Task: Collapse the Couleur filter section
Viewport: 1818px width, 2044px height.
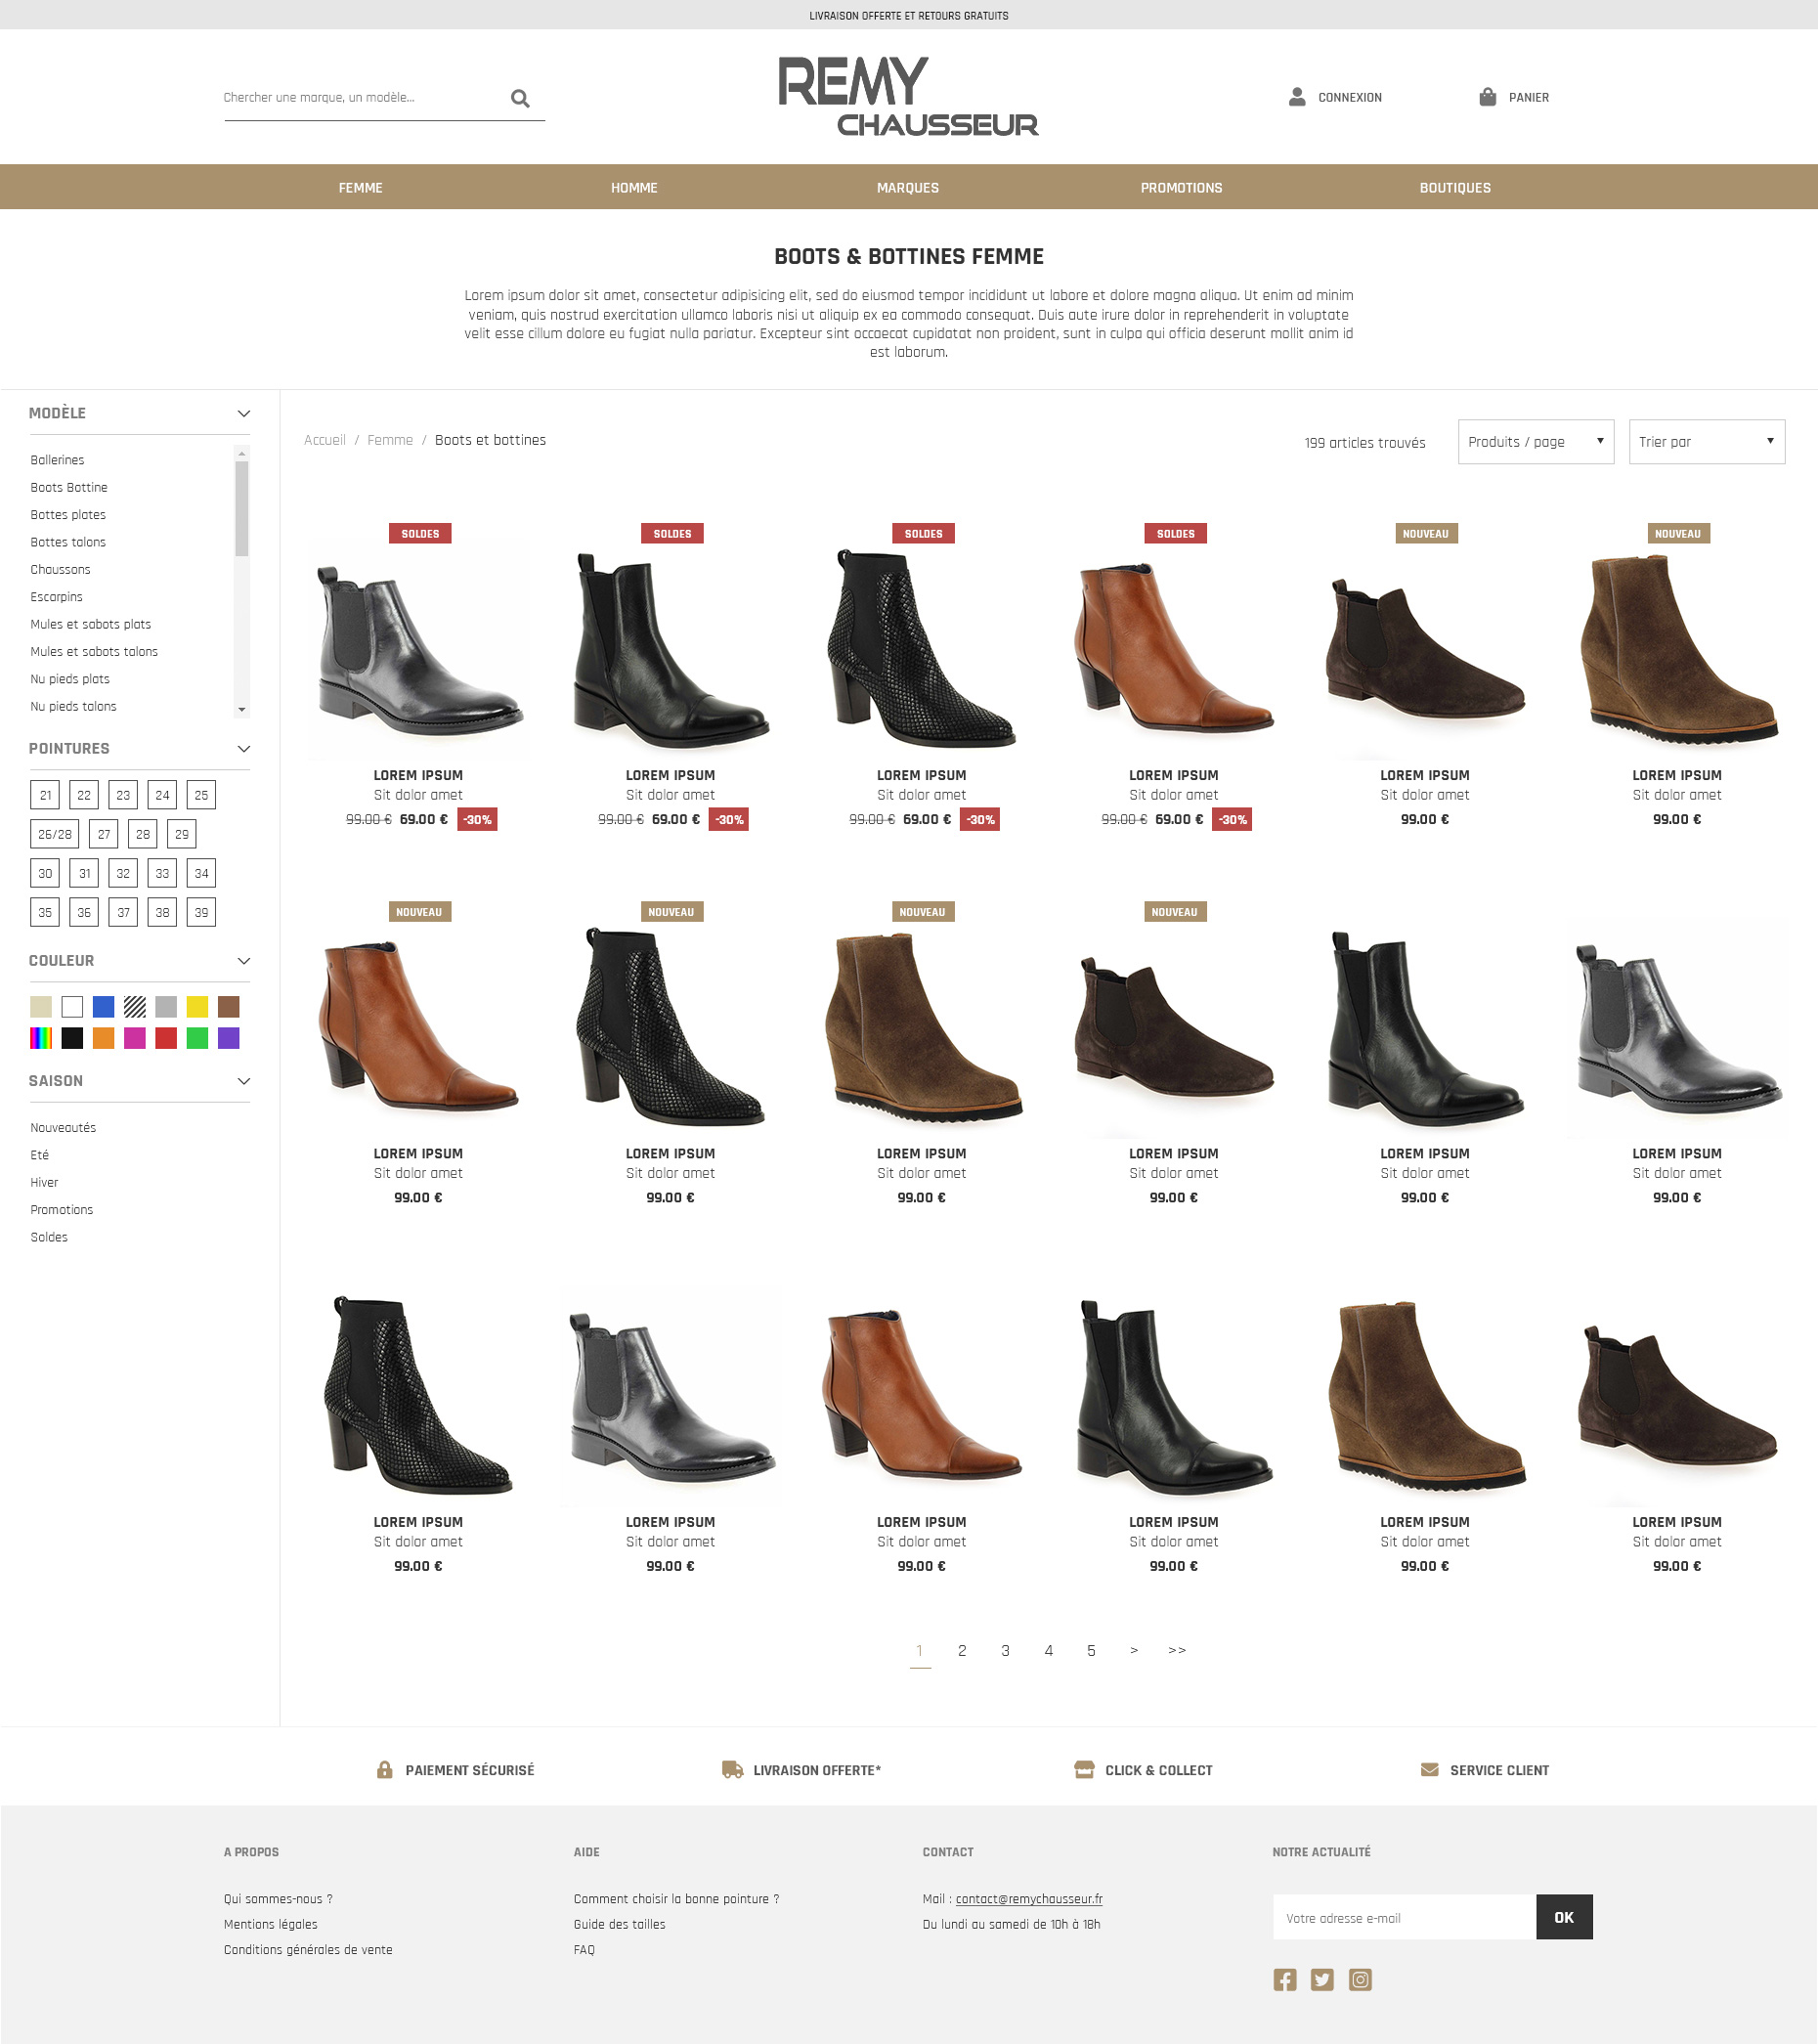Action: 243,960
